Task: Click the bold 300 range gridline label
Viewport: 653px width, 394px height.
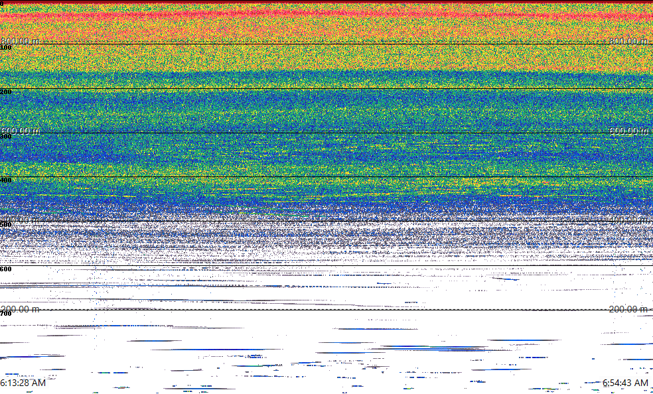Action: [6, 136]
